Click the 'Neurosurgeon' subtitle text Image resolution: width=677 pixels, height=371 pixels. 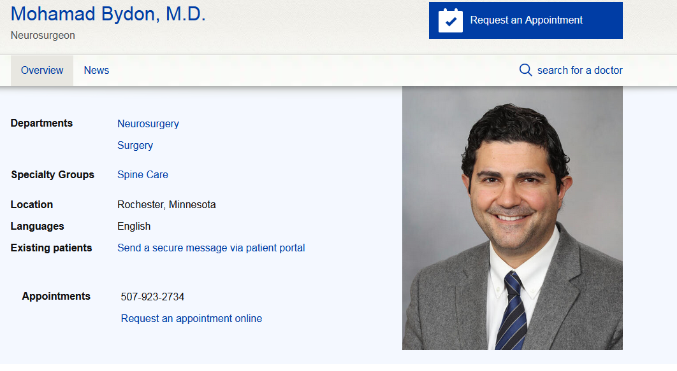[x=43, y=36]
